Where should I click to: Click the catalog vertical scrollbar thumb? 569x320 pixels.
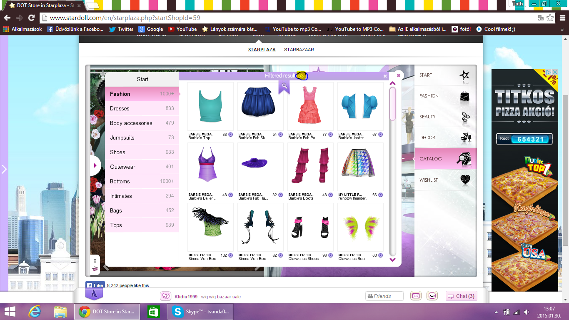click(392, 104)
